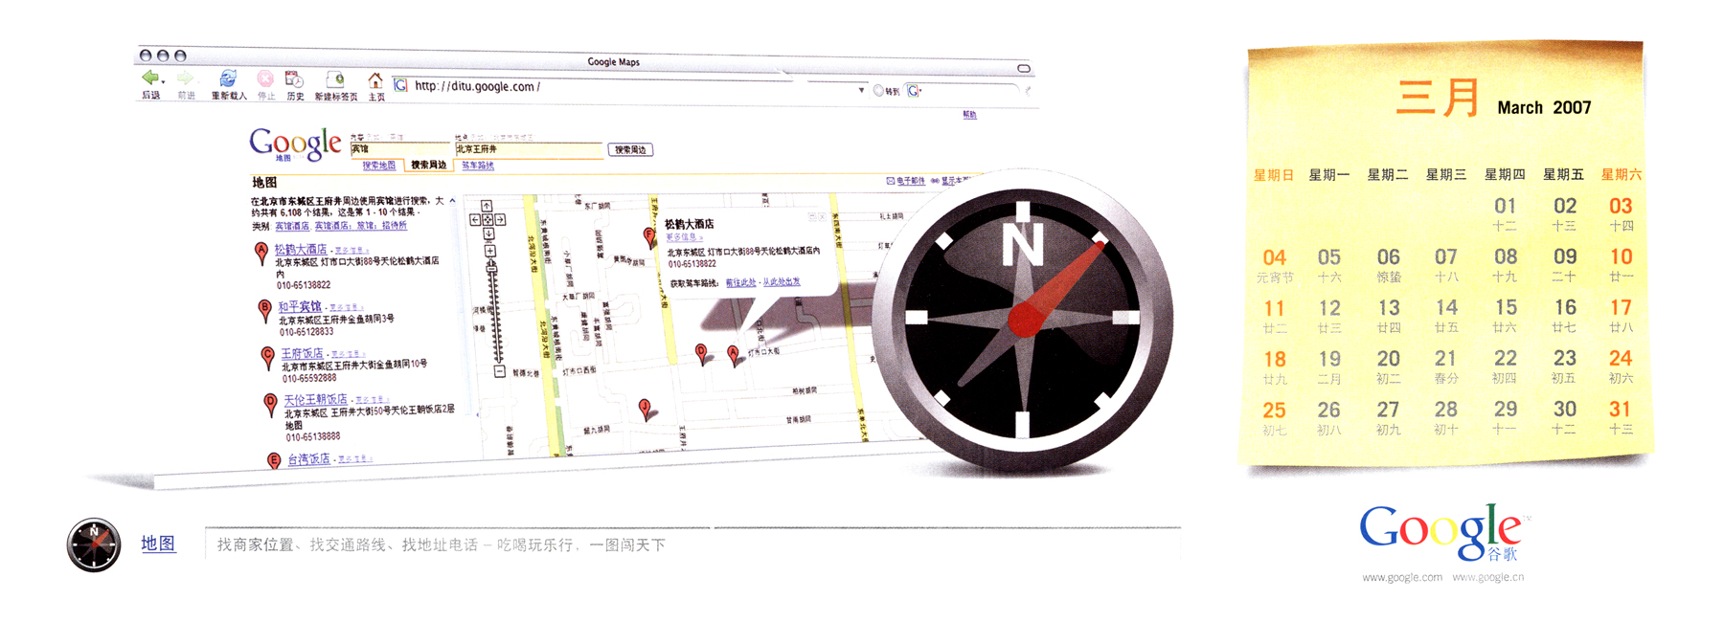Viewport: 1724px width, 622px height.
Task: Click 更多信息 in the info bubble
Action: [x=684, y=237]
